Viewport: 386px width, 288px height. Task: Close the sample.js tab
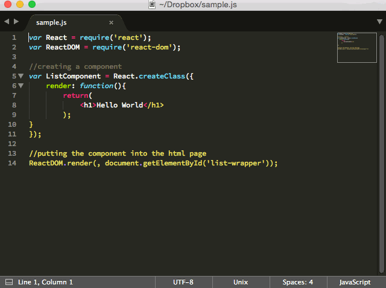click(x=111, y=23)
